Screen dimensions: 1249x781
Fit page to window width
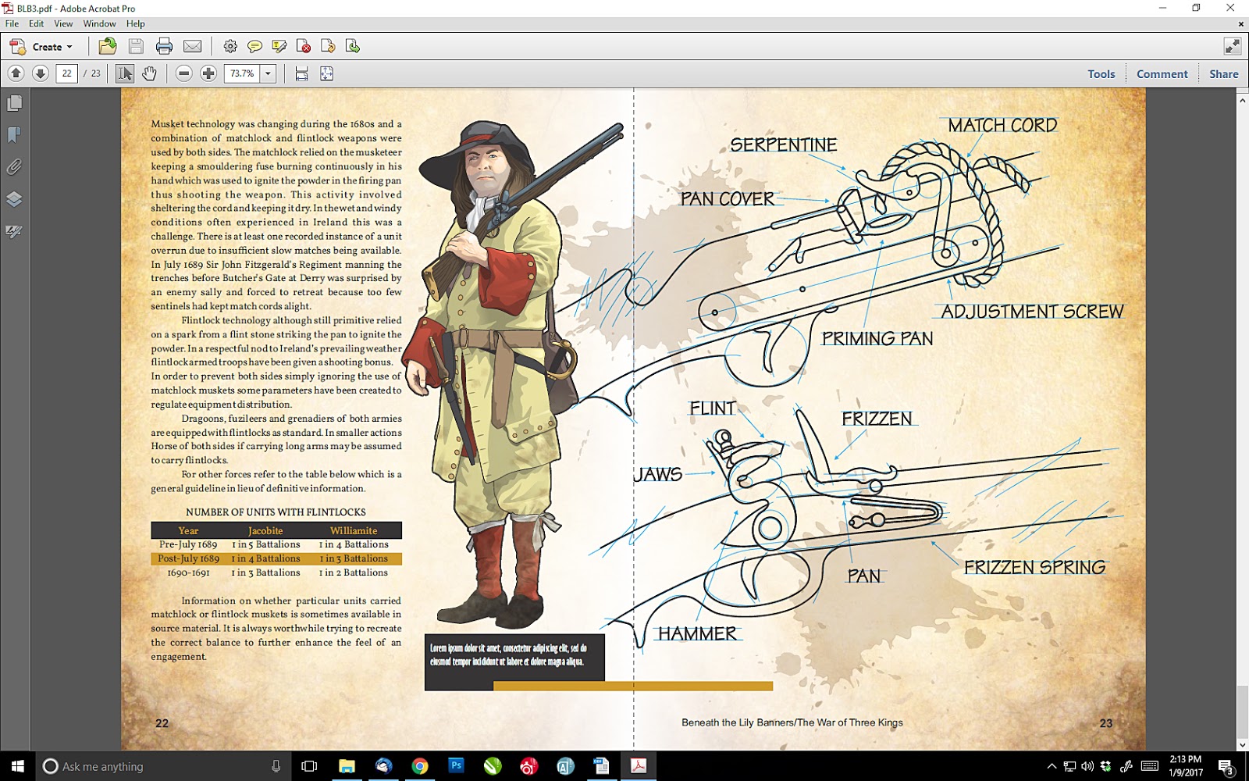coord(301,73)
